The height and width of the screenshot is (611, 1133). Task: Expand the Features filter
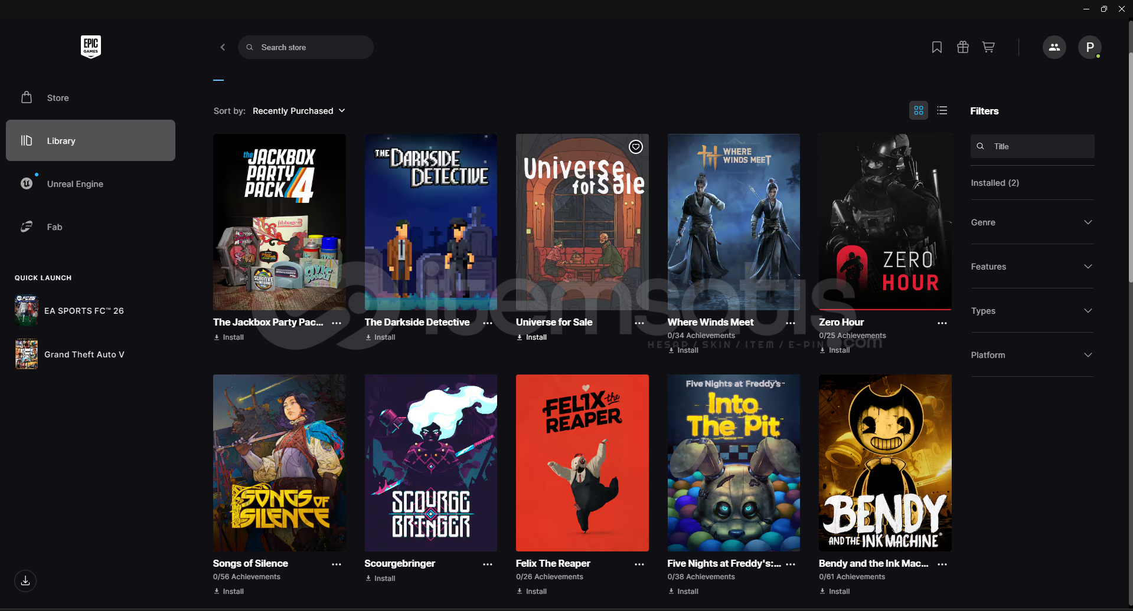click(1032, 267)
